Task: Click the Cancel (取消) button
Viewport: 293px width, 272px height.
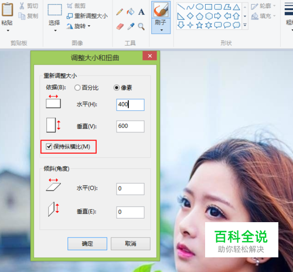Action: pyautogui.click(x=131, y=244)
